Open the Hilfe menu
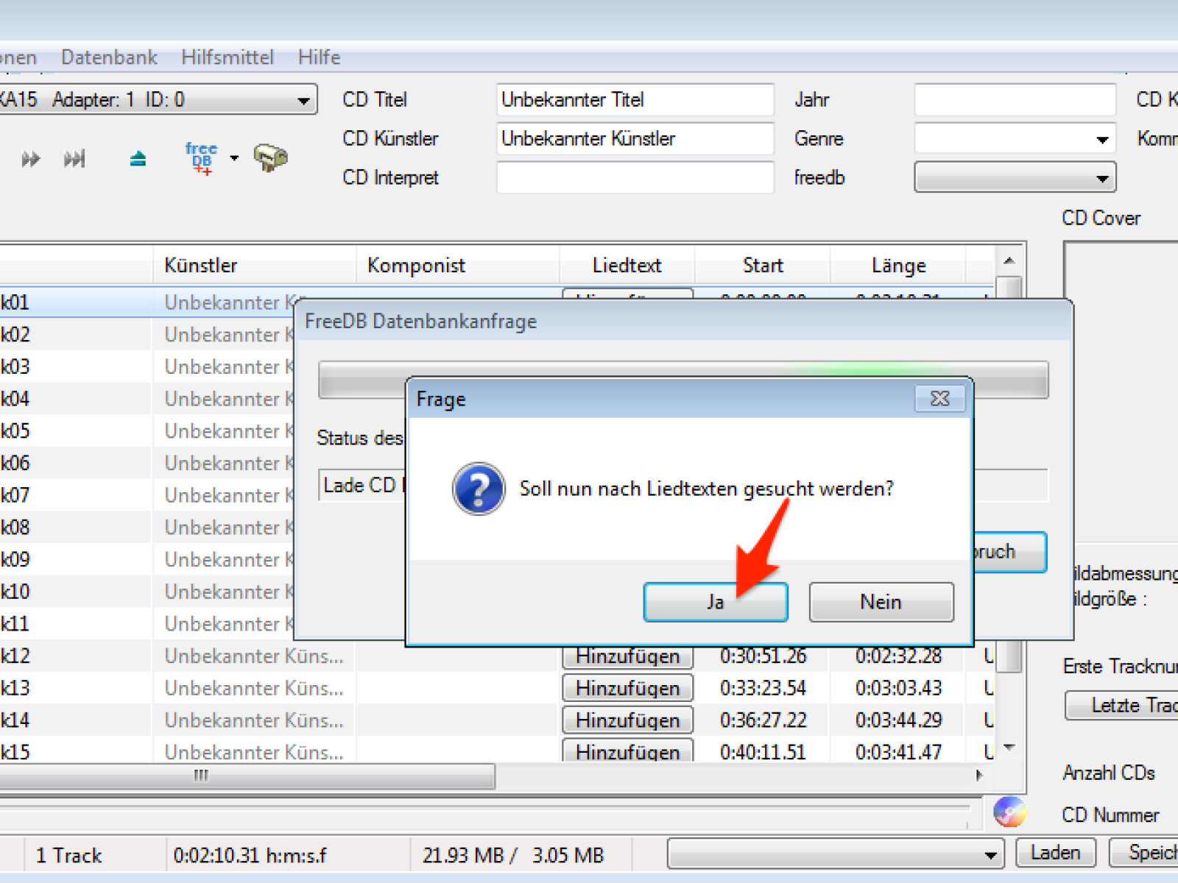The width and height of the screenshot is (1178, 883). coord(319,57)
